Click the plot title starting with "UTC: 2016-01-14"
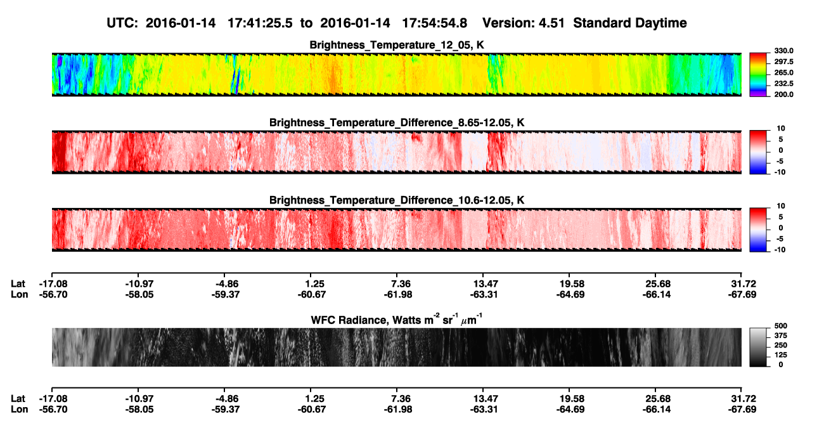Screen dimensions: 824x423 tap(397, 23)
